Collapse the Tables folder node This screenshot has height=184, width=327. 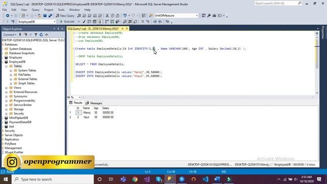click(x=6, y=66)
